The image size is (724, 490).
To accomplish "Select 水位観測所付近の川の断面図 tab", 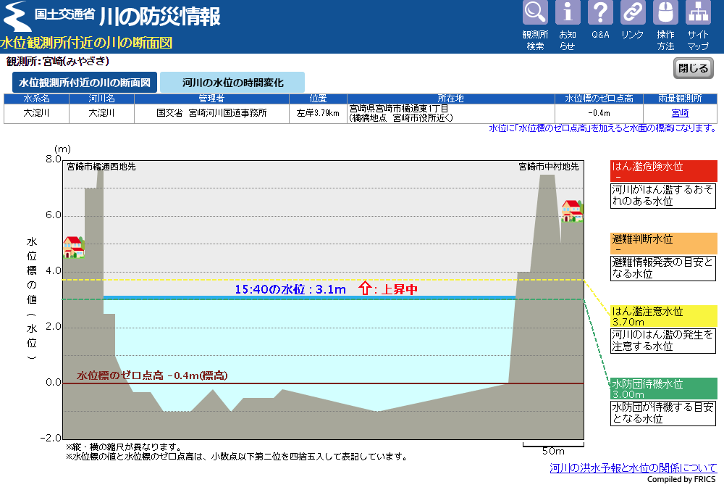I will (84, 83).
